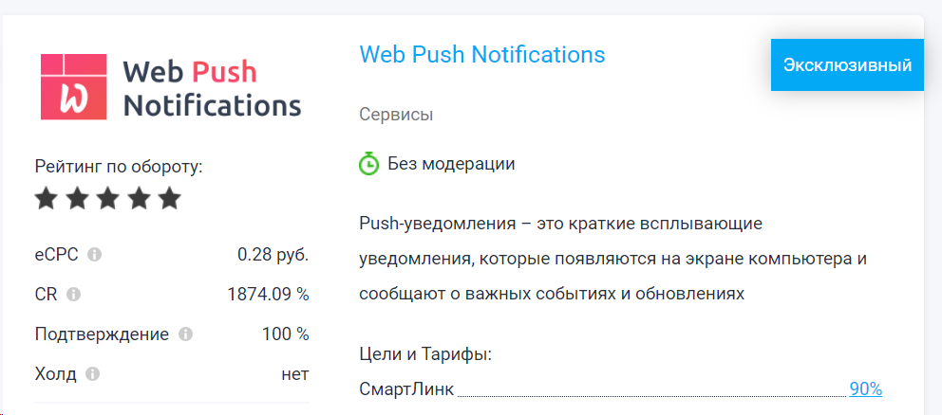Click the 90% СмартЛинк rate link

(865, 389)
